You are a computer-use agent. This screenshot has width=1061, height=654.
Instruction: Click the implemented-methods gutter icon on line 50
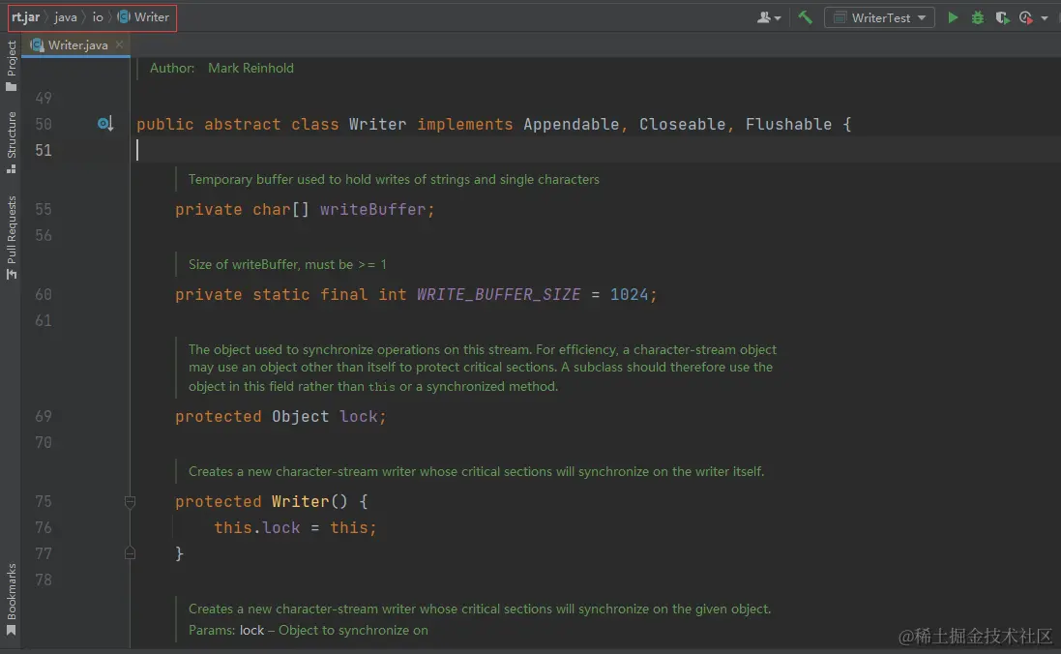(104, 123)
